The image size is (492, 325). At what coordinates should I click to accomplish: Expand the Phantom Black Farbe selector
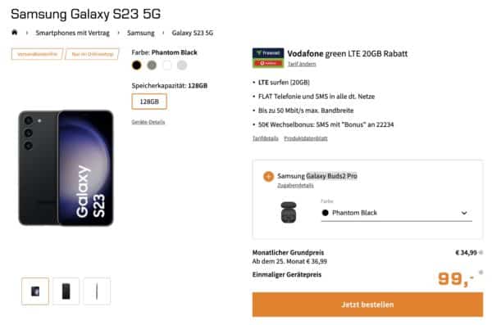tap(396, 213)
